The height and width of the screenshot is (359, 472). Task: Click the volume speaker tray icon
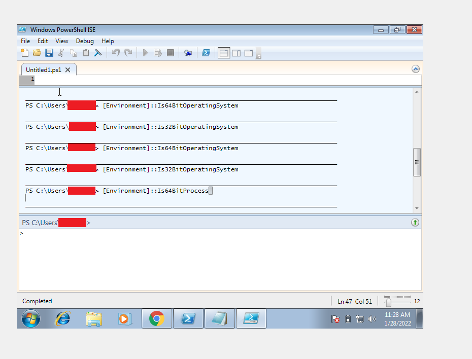pyautogui.click(x=372, y=319)
